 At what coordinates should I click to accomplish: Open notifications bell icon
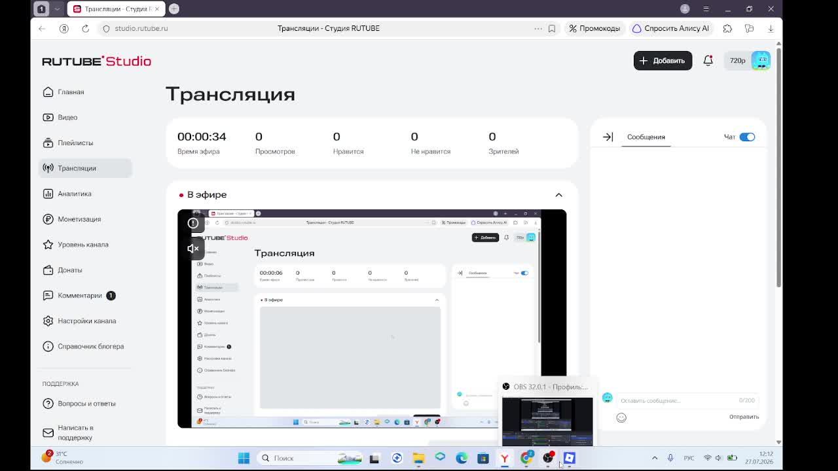[708, 60]
